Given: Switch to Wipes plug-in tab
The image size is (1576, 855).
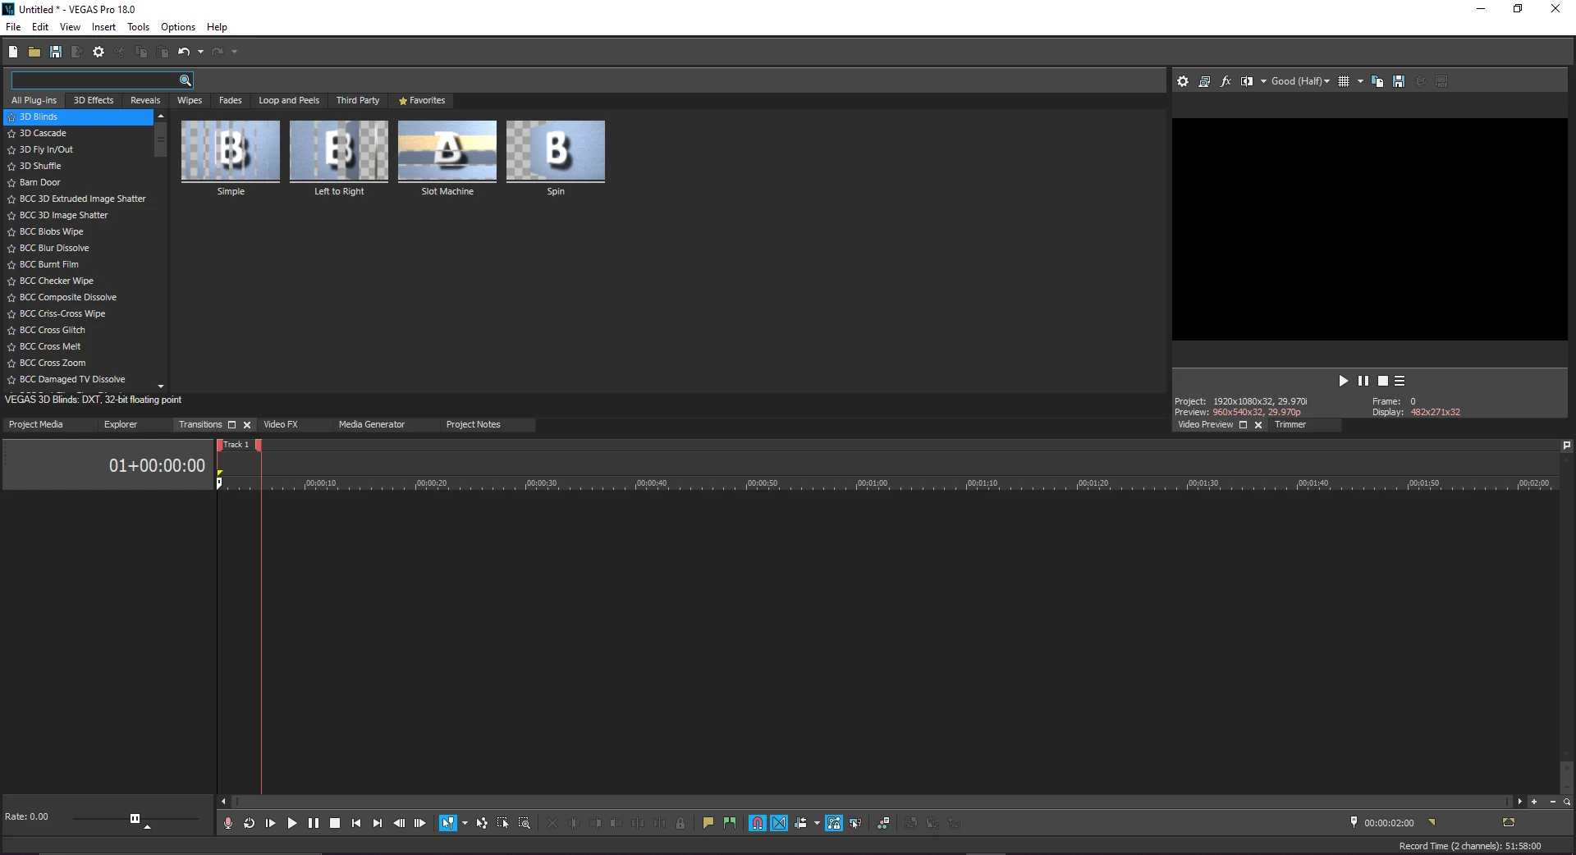Looking at the screenshot, I should pyautogui.click(x=190, y=100).
